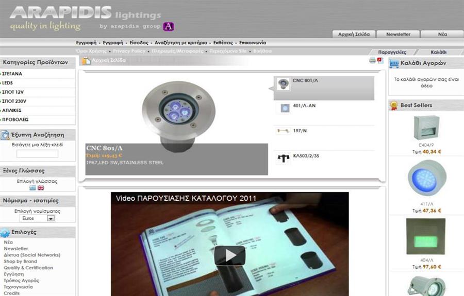
Task: Switch language with the Greek flag
Action: (32, 188)
